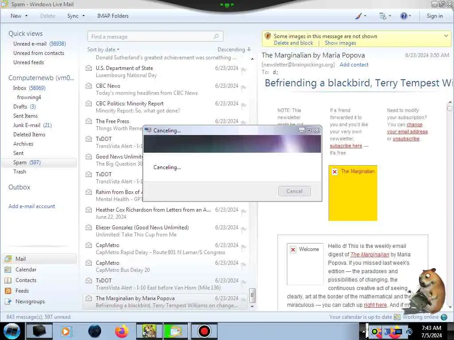The width and height of the screenshot is (454, 340).
Task: Click the Sign in button
Action: [434, 16]
